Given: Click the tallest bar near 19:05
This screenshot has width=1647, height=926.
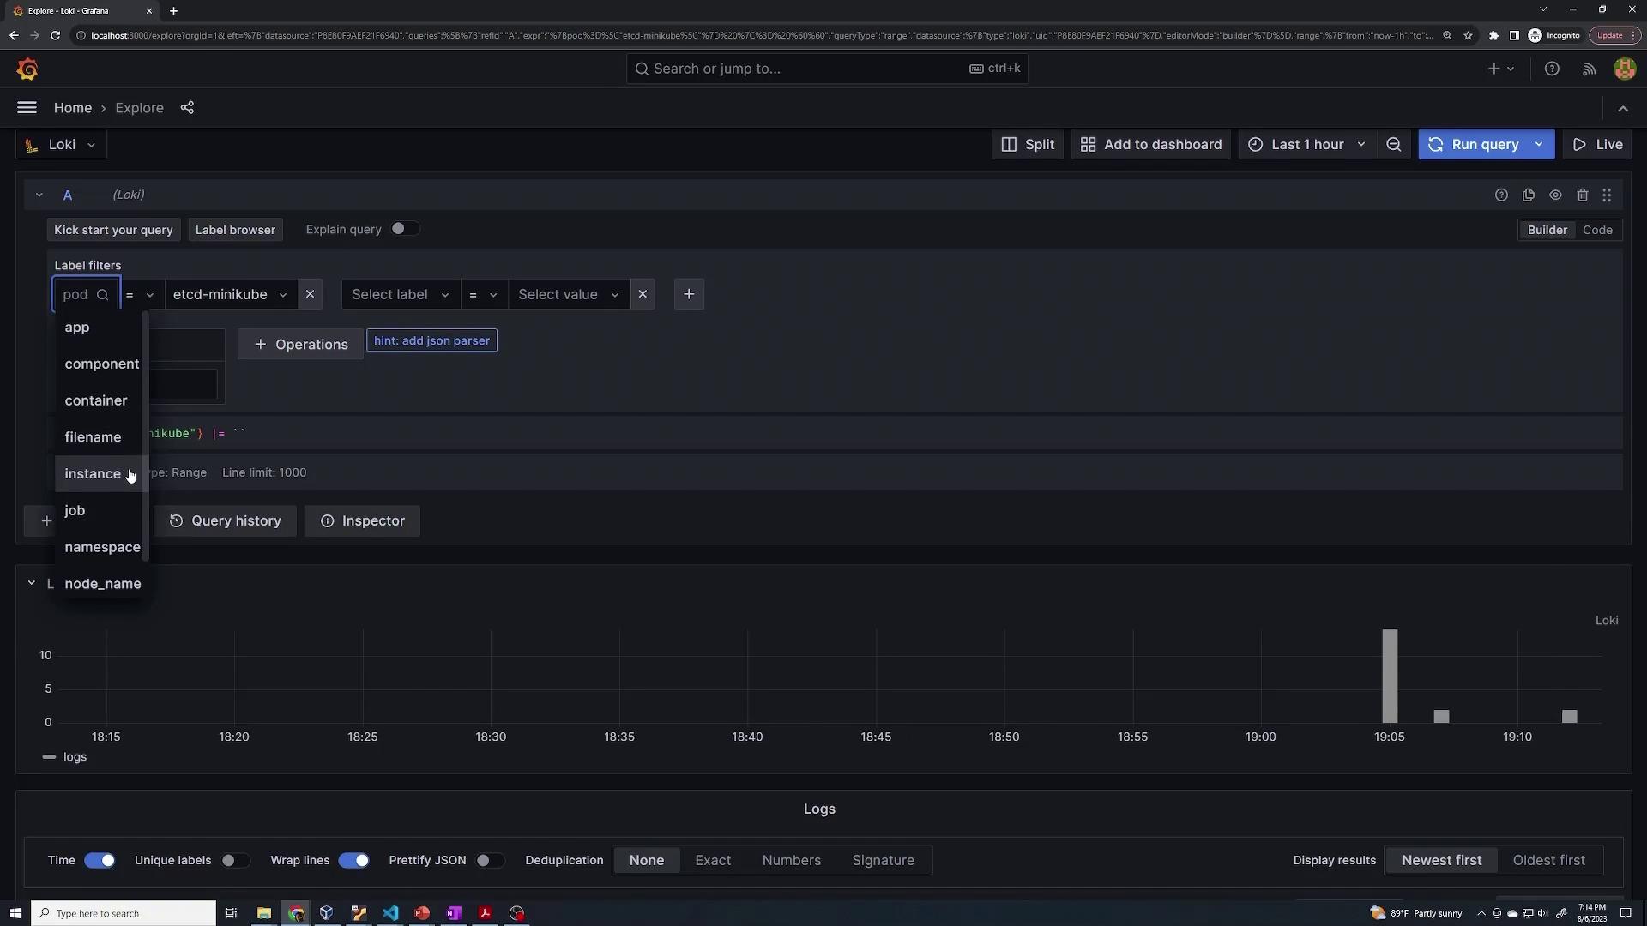Looking at the screenshot, I should point(1390,676).
